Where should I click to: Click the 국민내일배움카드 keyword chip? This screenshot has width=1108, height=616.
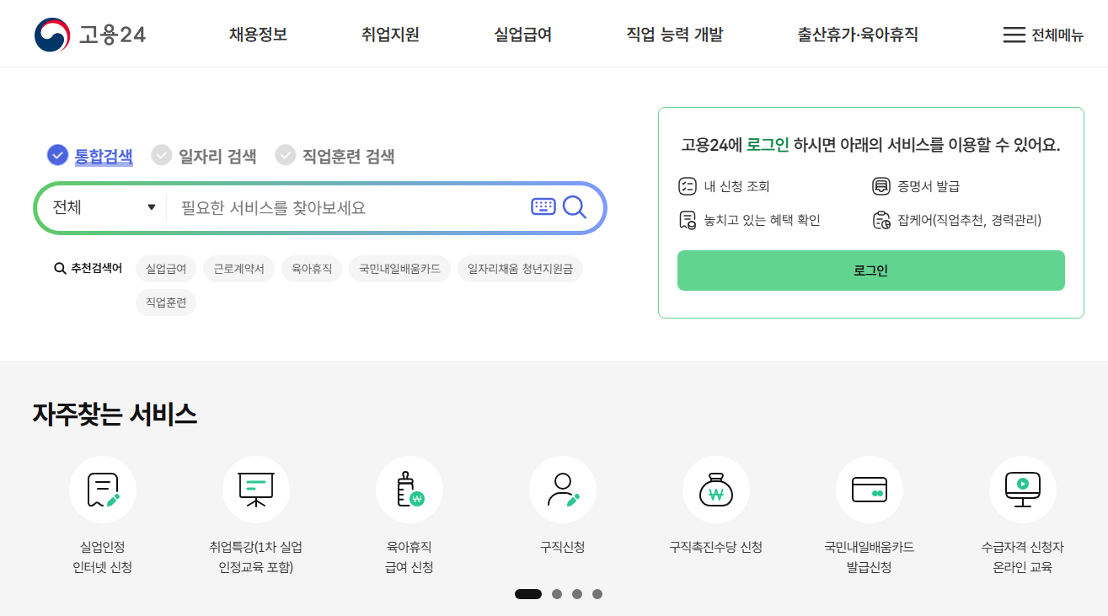[x=399, y=269]
